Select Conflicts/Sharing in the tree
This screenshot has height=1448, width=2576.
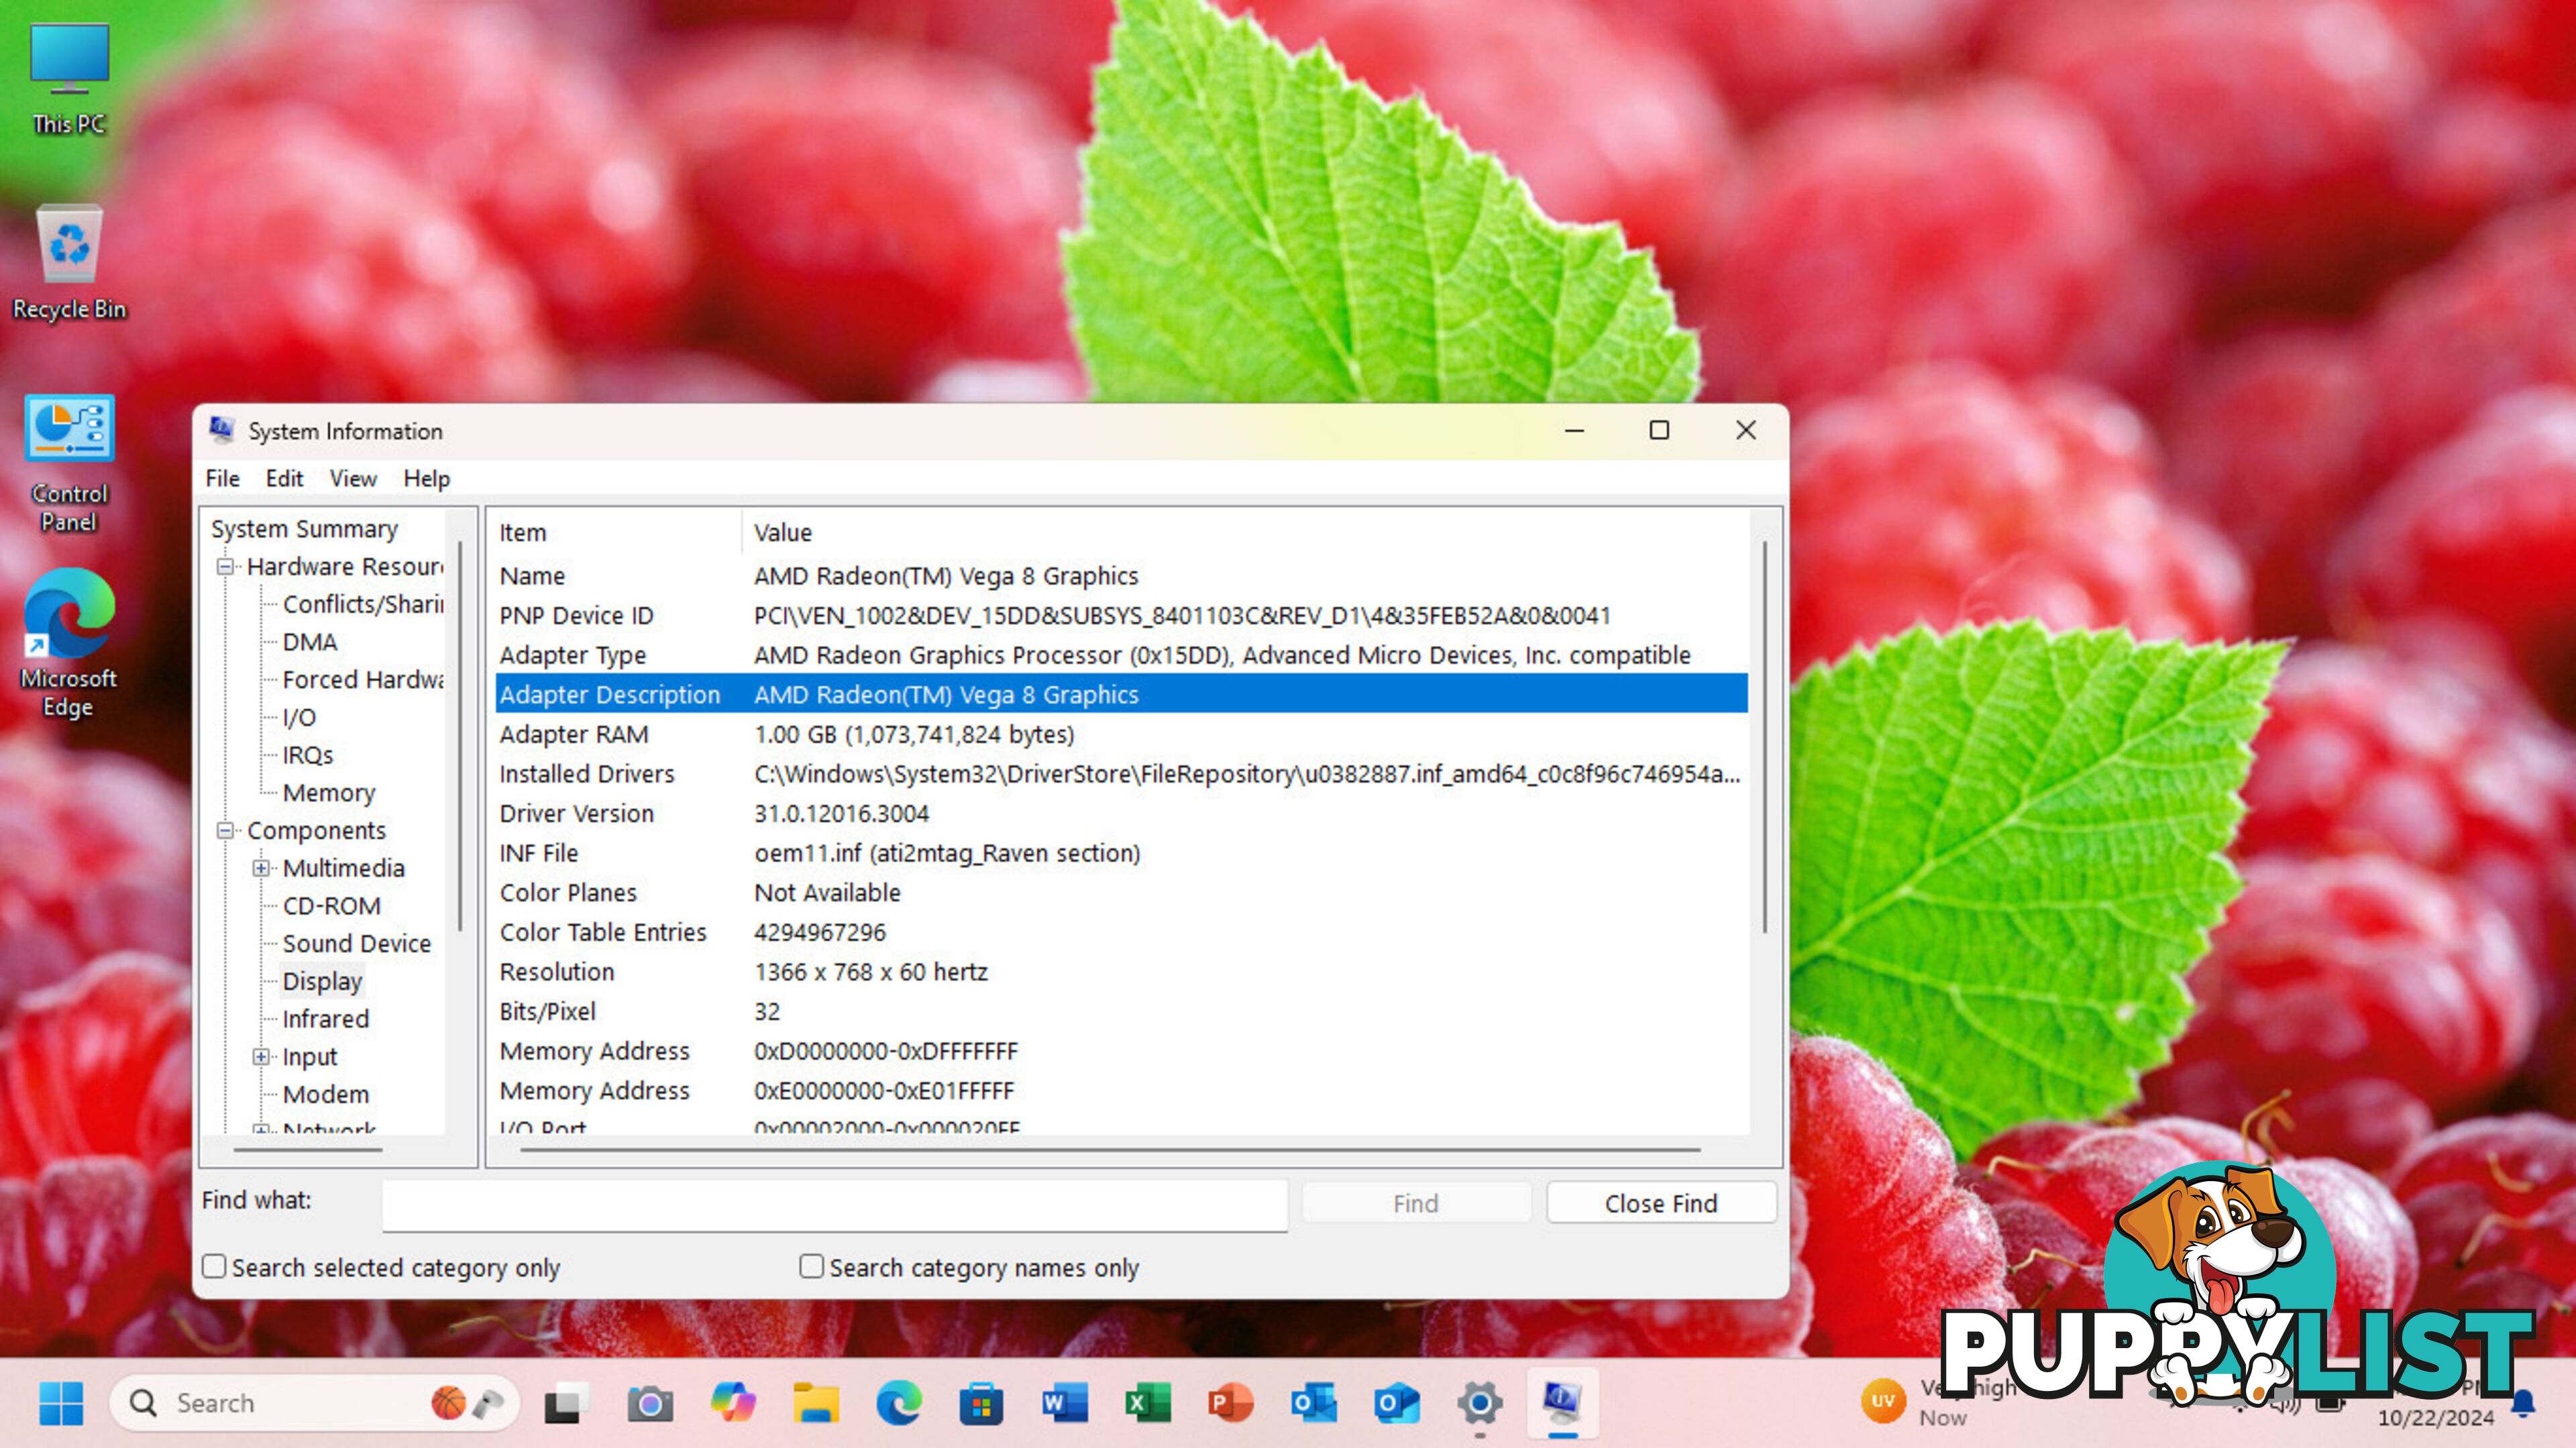(363, 604)
